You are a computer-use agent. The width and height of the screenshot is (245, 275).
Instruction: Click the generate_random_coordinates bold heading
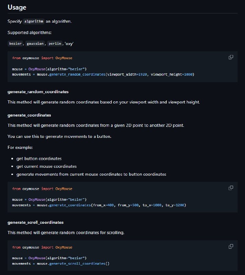(x=38, y=92)
